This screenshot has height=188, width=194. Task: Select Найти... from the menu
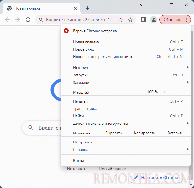(x=126, y=116)
